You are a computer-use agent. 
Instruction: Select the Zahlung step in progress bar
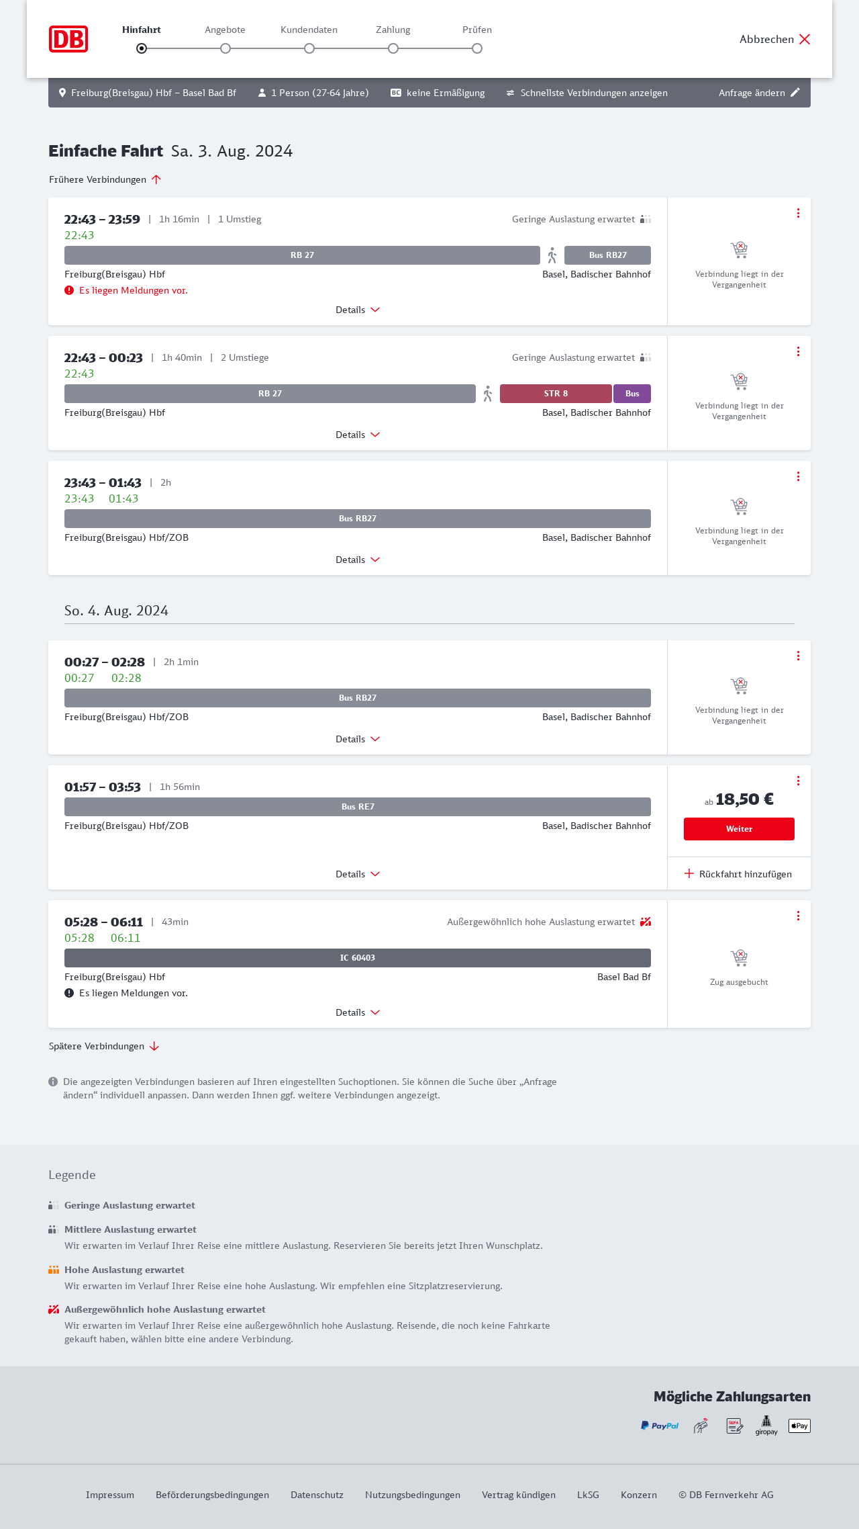393,48
